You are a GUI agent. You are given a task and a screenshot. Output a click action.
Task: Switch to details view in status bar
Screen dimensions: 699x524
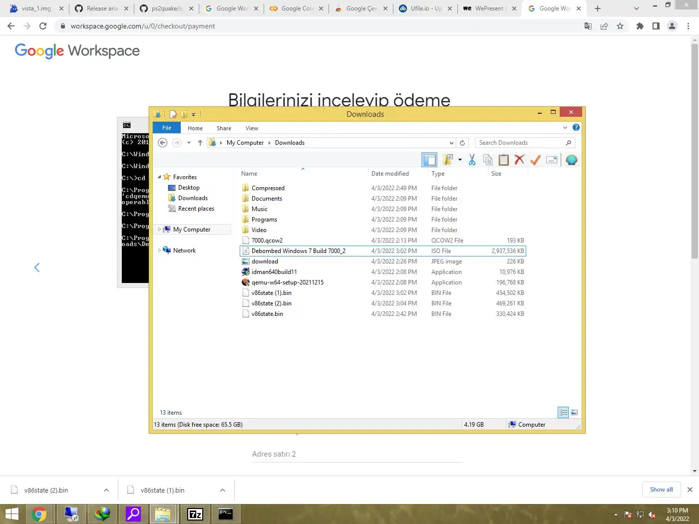point(563,412)
